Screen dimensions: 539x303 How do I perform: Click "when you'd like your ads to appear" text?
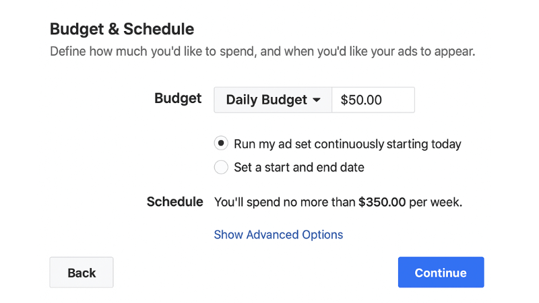[379, 51]
